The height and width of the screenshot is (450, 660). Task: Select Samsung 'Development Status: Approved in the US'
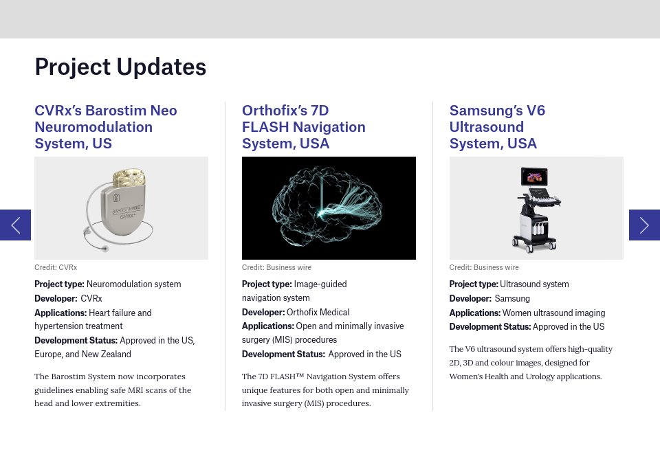pyautogui.click(x=527, y=327)
